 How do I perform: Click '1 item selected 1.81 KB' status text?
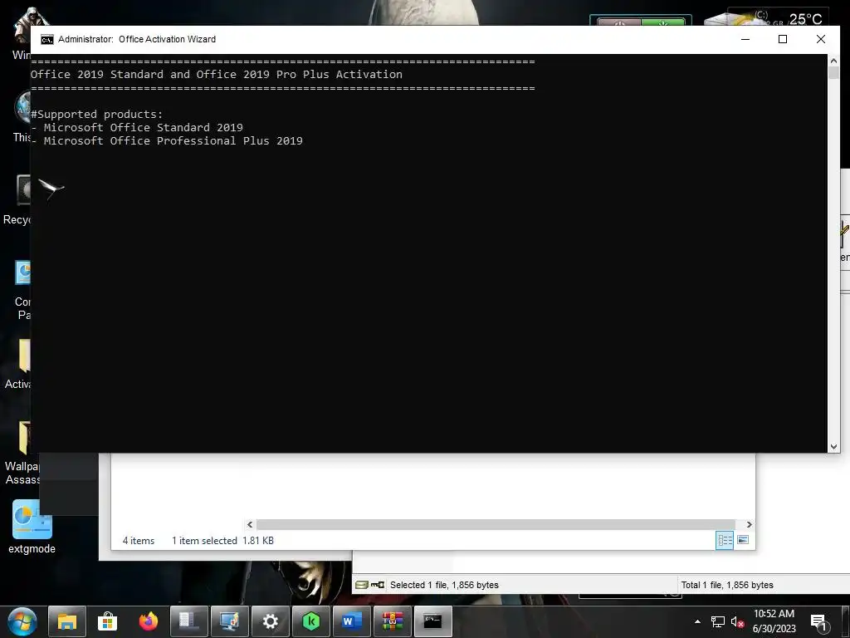[222, 541]
